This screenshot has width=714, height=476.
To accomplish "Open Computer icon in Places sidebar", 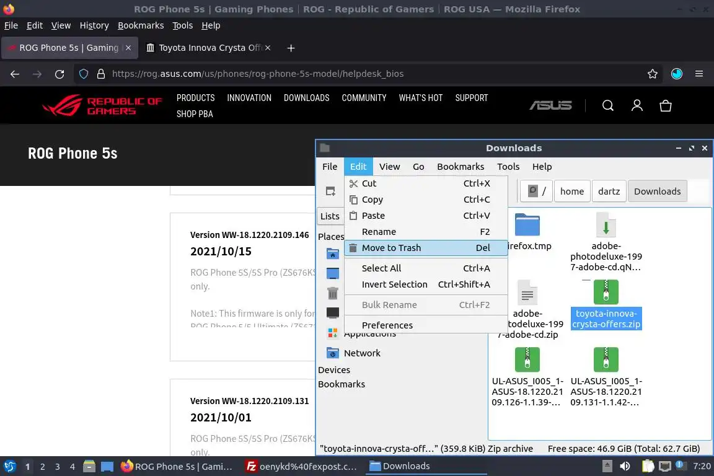I will [333, 313].
